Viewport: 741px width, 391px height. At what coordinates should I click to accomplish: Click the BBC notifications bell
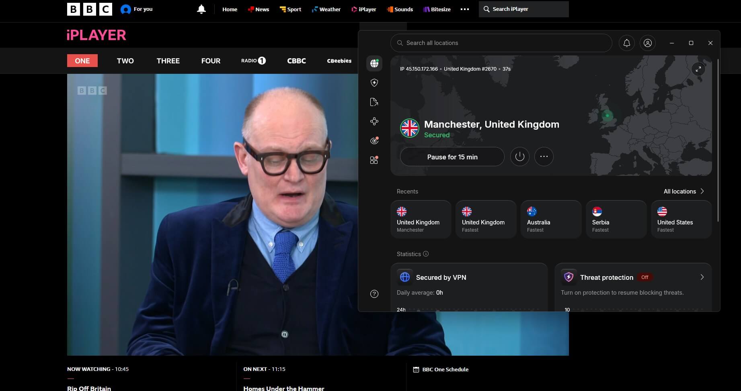click(201, 9)
